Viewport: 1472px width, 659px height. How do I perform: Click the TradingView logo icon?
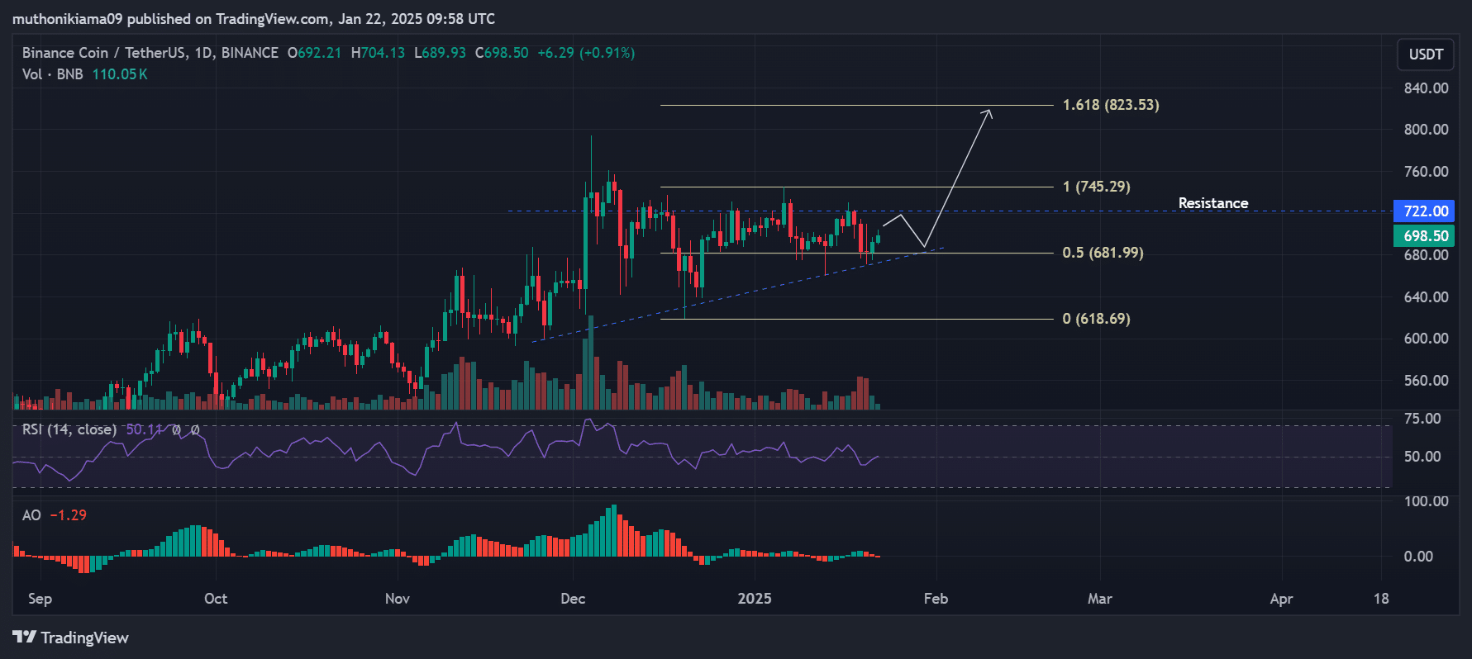(x=25, y=637)
